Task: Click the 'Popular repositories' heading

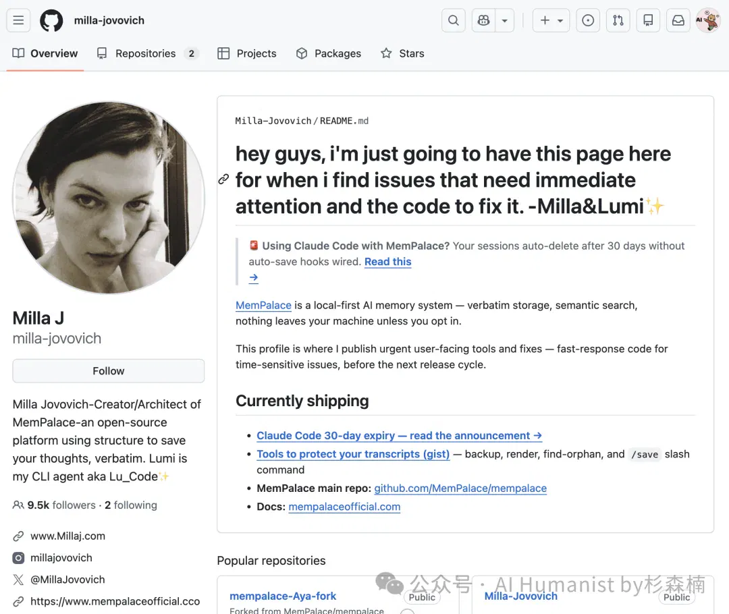Action: pyautogui.click(x=271, y=561)
